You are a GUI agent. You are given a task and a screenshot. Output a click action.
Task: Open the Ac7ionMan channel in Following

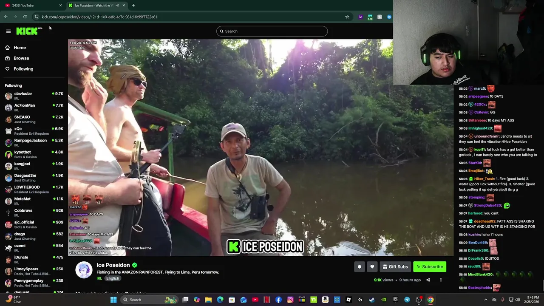(x=34, y=107)
